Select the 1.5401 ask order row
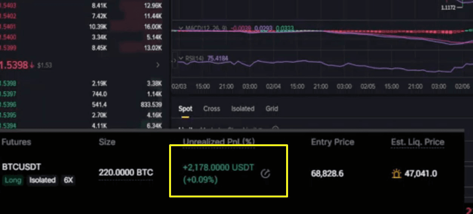 [81, 27]
